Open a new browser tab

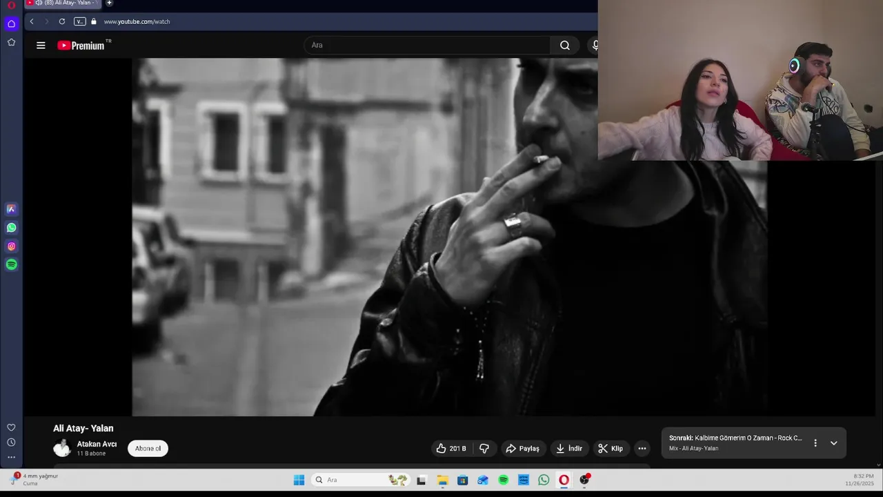109,3
